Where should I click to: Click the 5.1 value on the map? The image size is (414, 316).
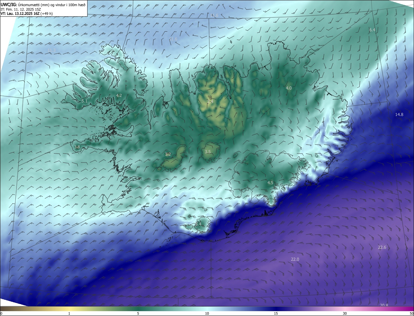click(x=84, y=101)
